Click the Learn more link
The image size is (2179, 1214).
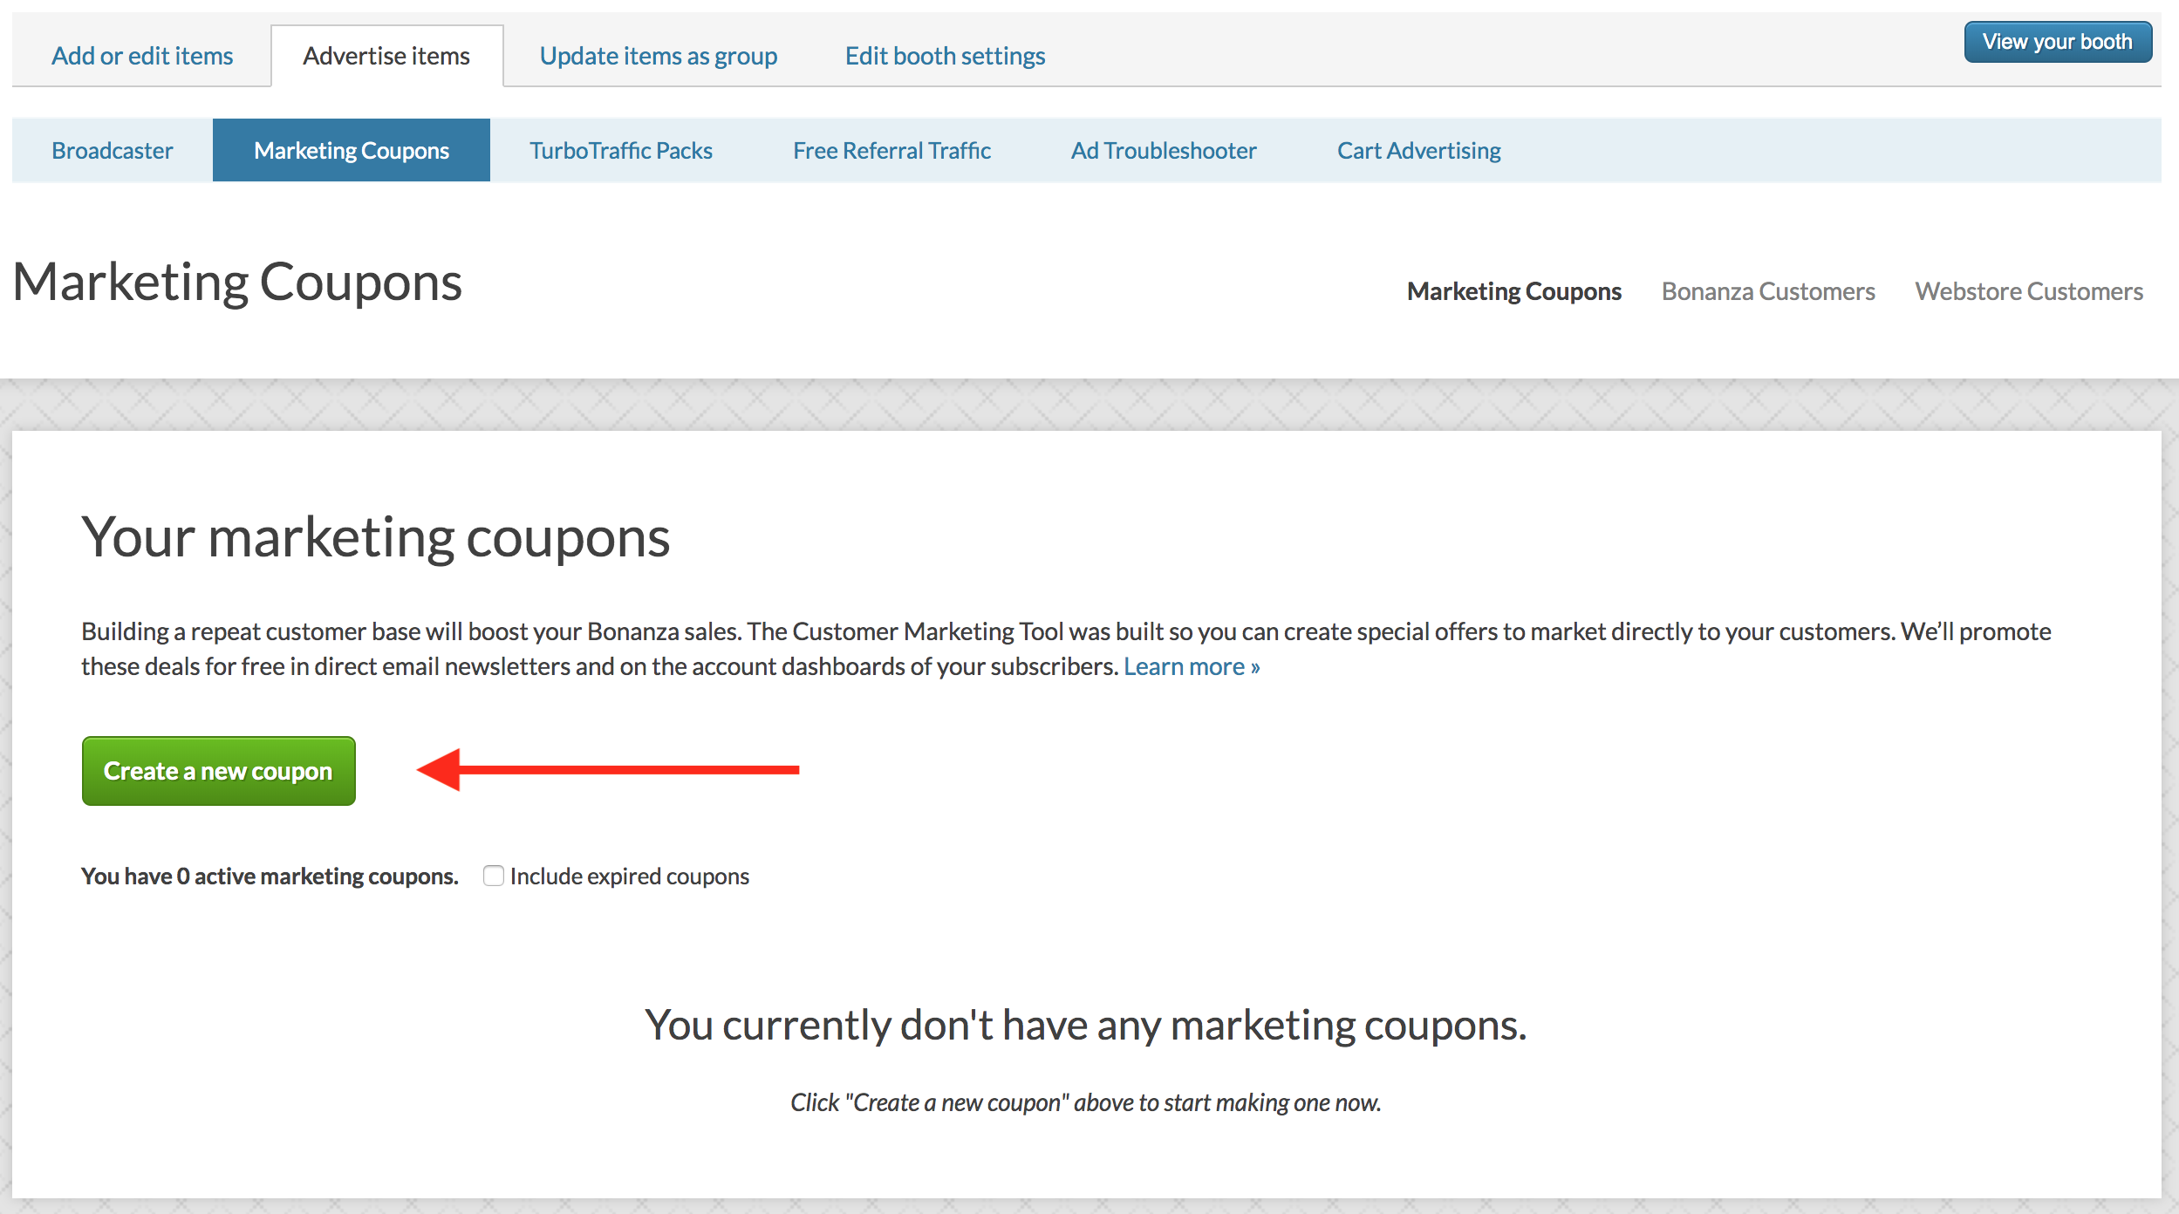pos(1192,666)
